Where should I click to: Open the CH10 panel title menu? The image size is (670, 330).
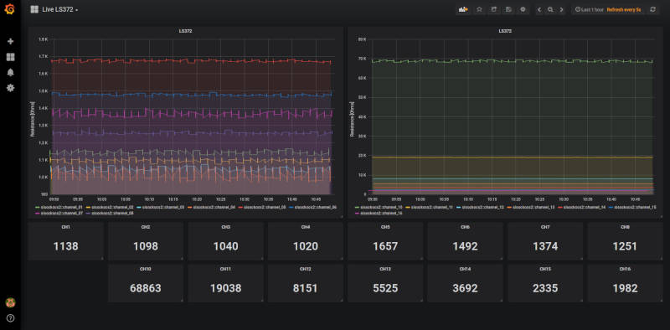coord(146,269)
